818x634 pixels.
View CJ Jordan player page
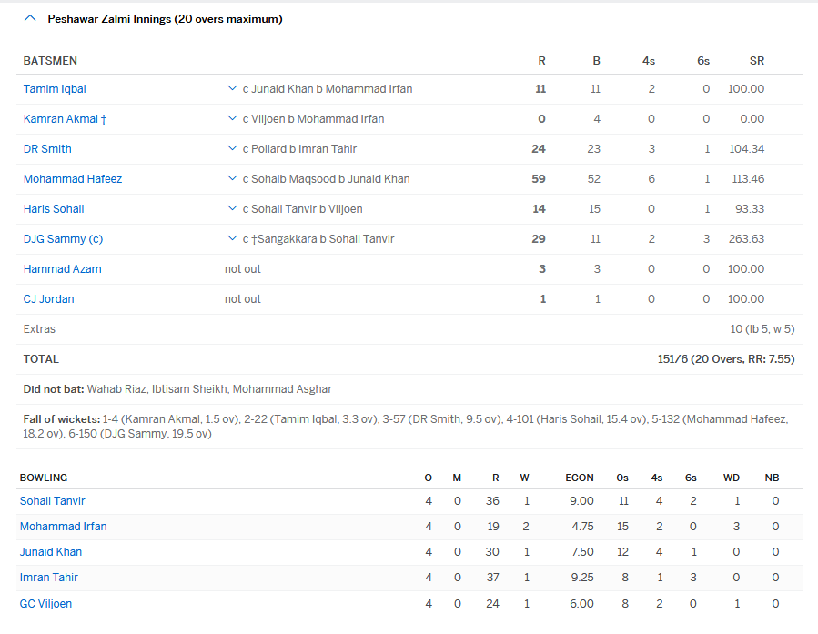pyautogui.click(x=48, y=299)
